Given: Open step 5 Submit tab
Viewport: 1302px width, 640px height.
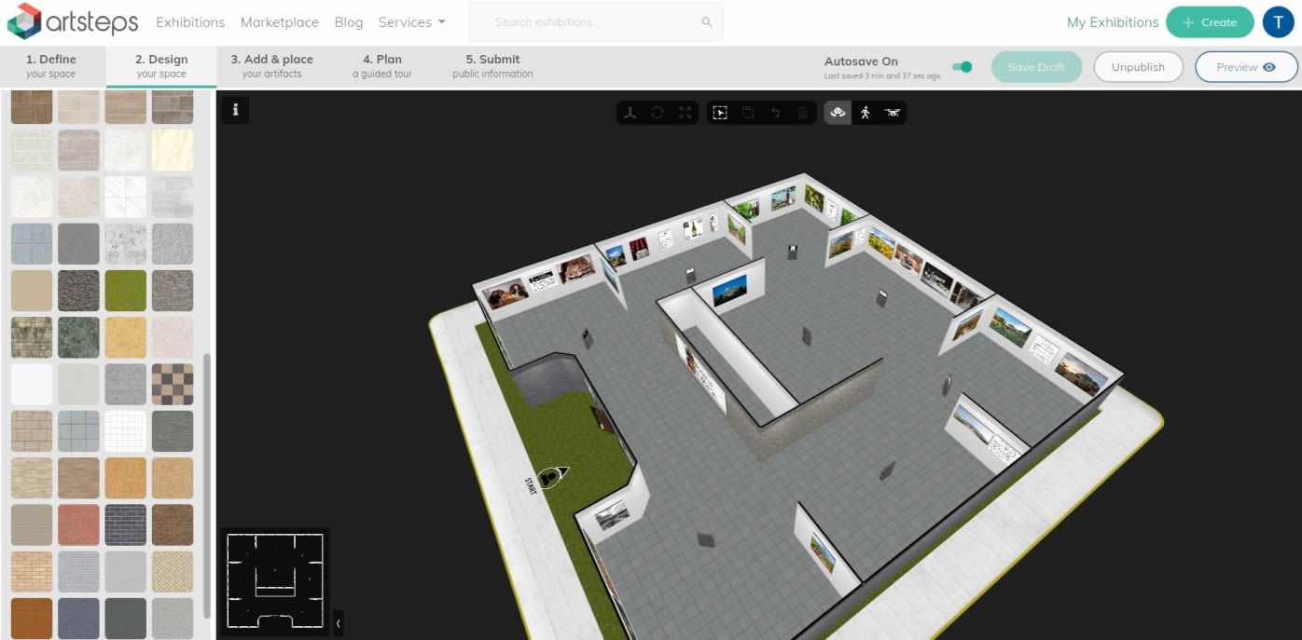Looking at the screenshot, I should 492,66.
